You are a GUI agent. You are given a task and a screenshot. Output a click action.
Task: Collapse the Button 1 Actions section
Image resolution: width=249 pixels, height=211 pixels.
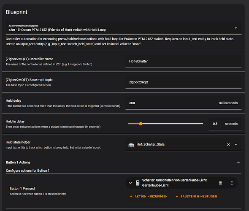pos(238,162)
